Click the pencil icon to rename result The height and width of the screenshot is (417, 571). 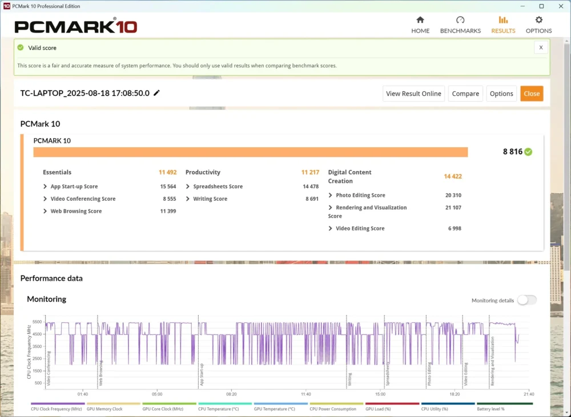[156, 93]
